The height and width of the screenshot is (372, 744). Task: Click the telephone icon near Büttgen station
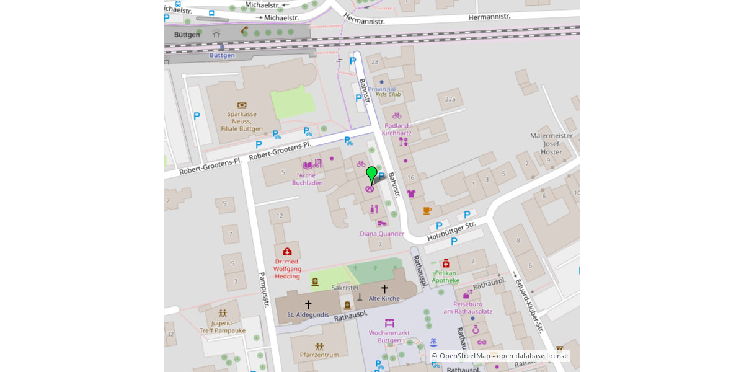click(x=244, y=30)
